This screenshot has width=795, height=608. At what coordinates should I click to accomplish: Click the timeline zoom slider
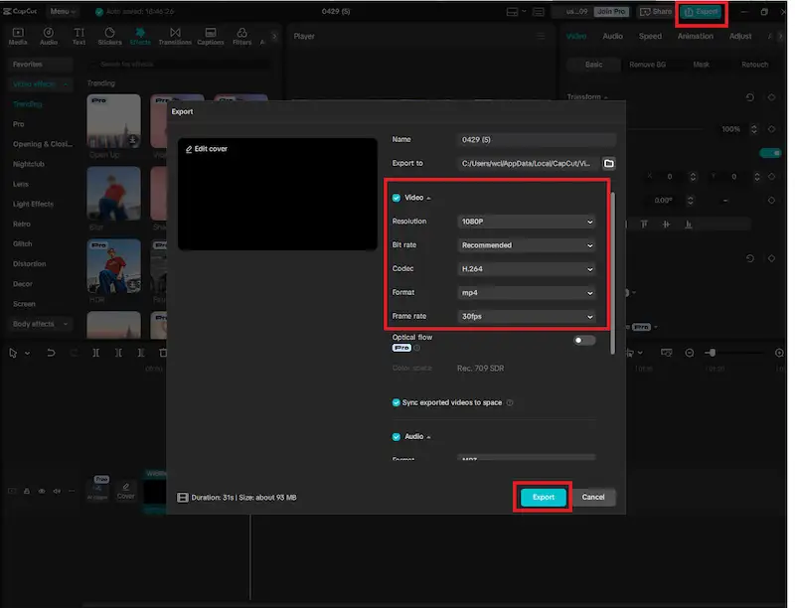click(x=713, y=353)
